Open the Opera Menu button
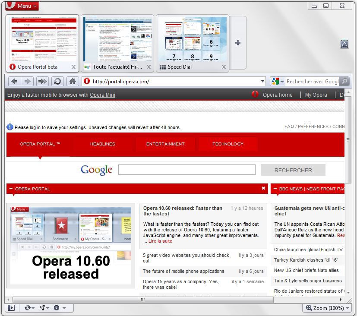The width and height of the screenshot is (357, 316). tap(22, 6)
